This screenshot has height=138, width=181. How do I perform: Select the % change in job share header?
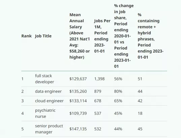(x=124, y=36)
